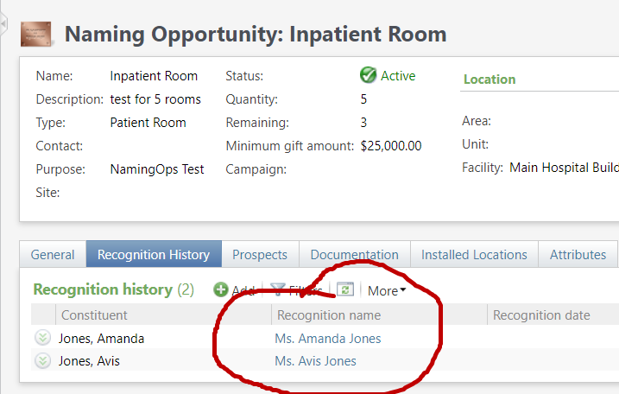Open the Prospects tab
The width and height of the screenshot is (619, 394).
[x=260, y=255]
